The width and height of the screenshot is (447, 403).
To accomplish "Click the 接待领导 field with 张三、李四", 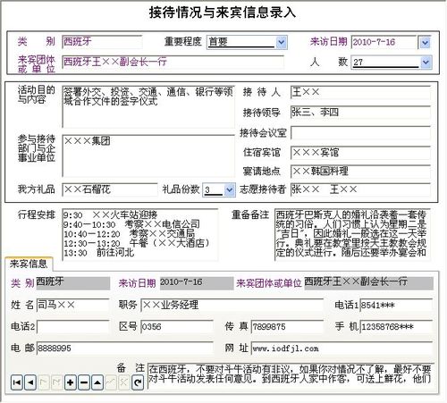I will click(x=360, y=113).
